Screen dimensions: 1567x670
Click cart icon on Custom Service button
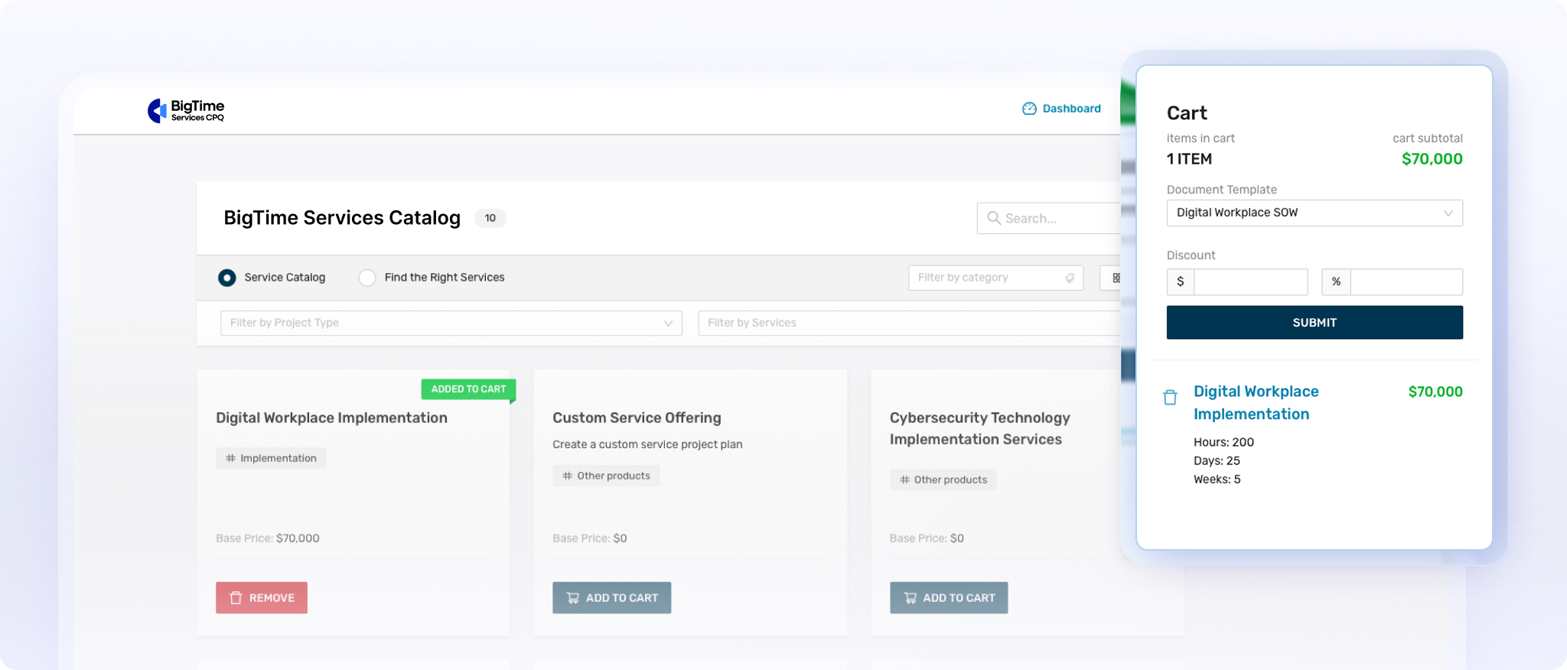click(572, 598)
